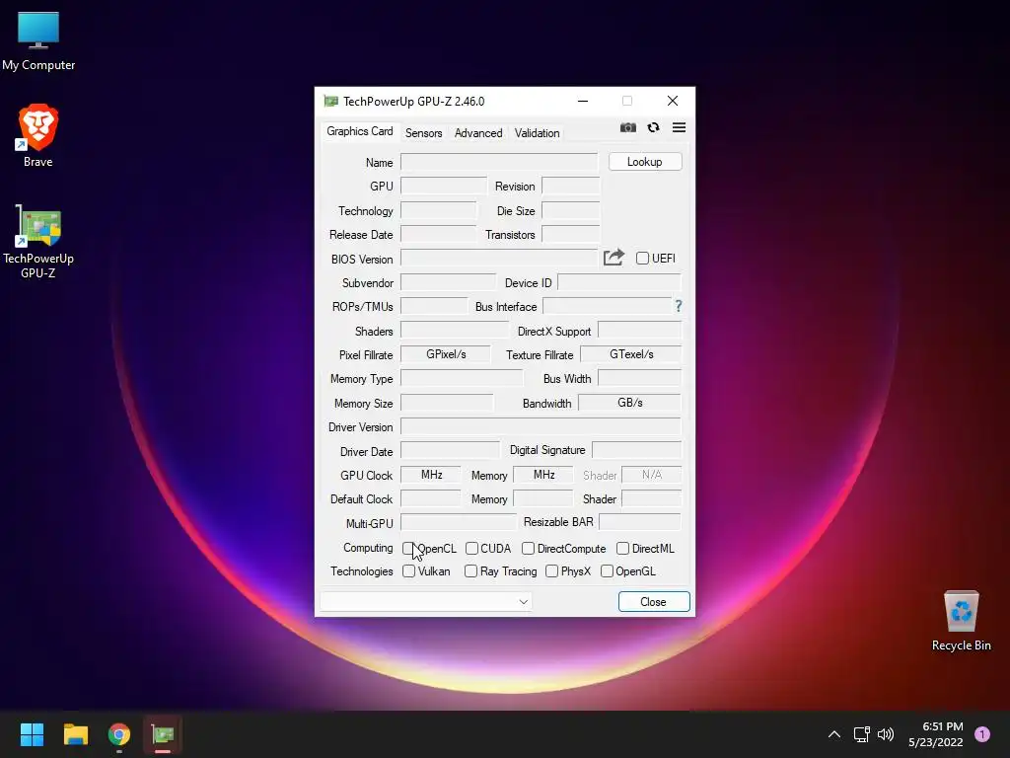Screen dimensions: 1010x758
Task: Click the BIOS Version field
Action: click(499, 258)
